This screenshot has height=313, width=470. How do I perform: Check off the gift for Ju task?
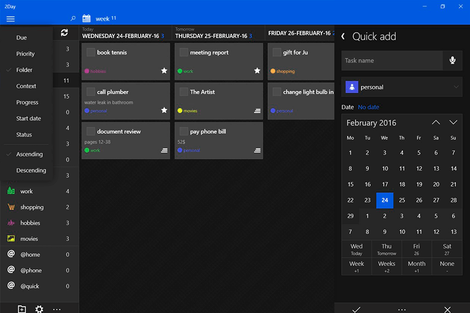pos(277,52)
